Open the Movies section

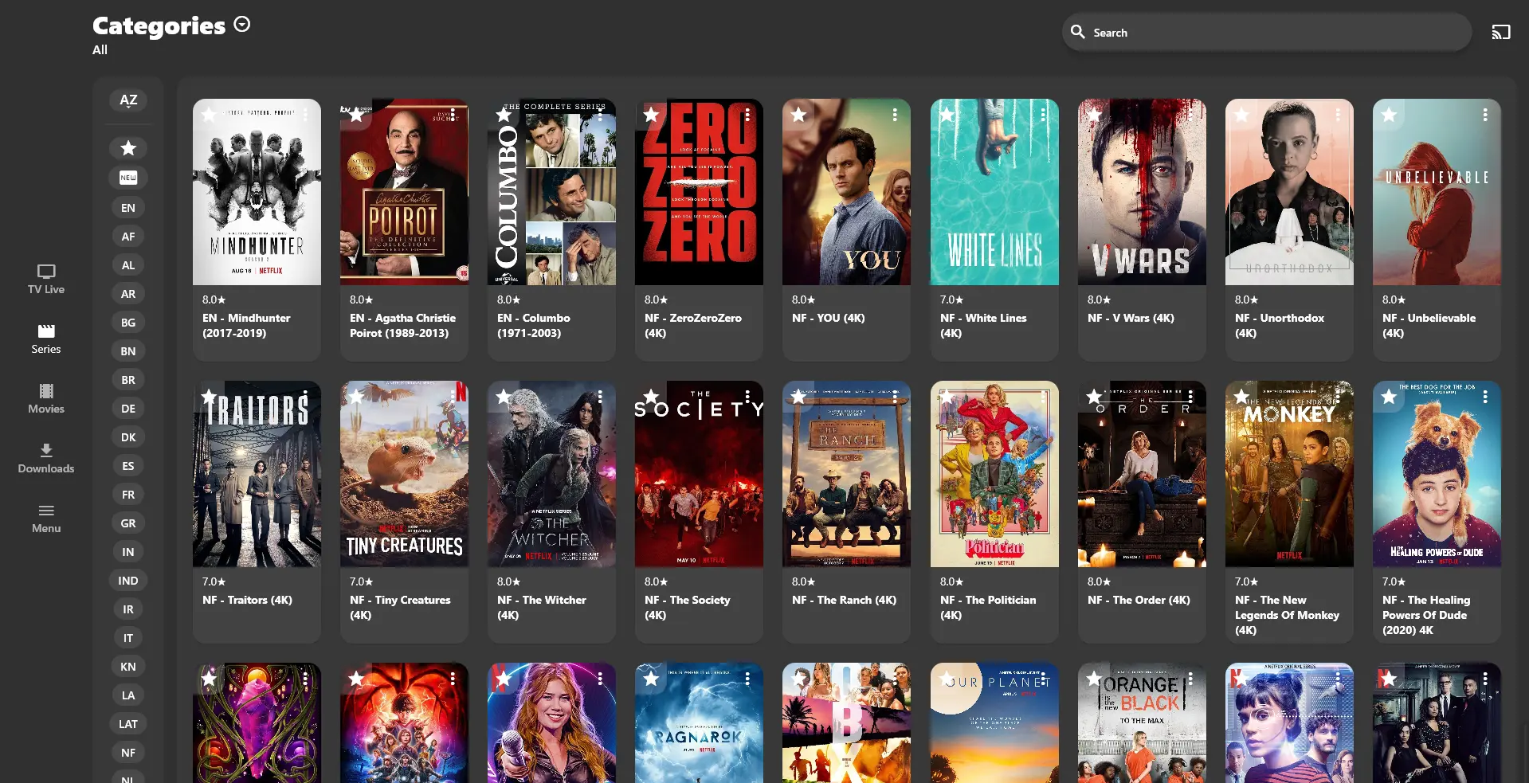click(45, 399)
